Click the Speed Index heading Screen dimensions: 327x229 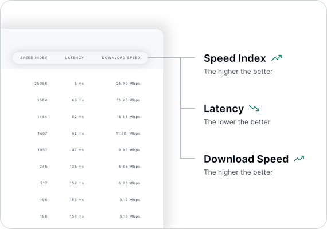point(235,58)
